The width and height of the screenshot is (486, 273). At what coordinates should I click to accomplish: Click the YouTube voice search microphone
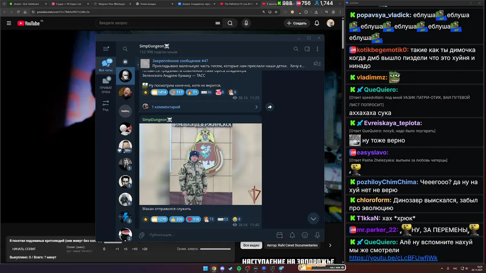(246, 23)
